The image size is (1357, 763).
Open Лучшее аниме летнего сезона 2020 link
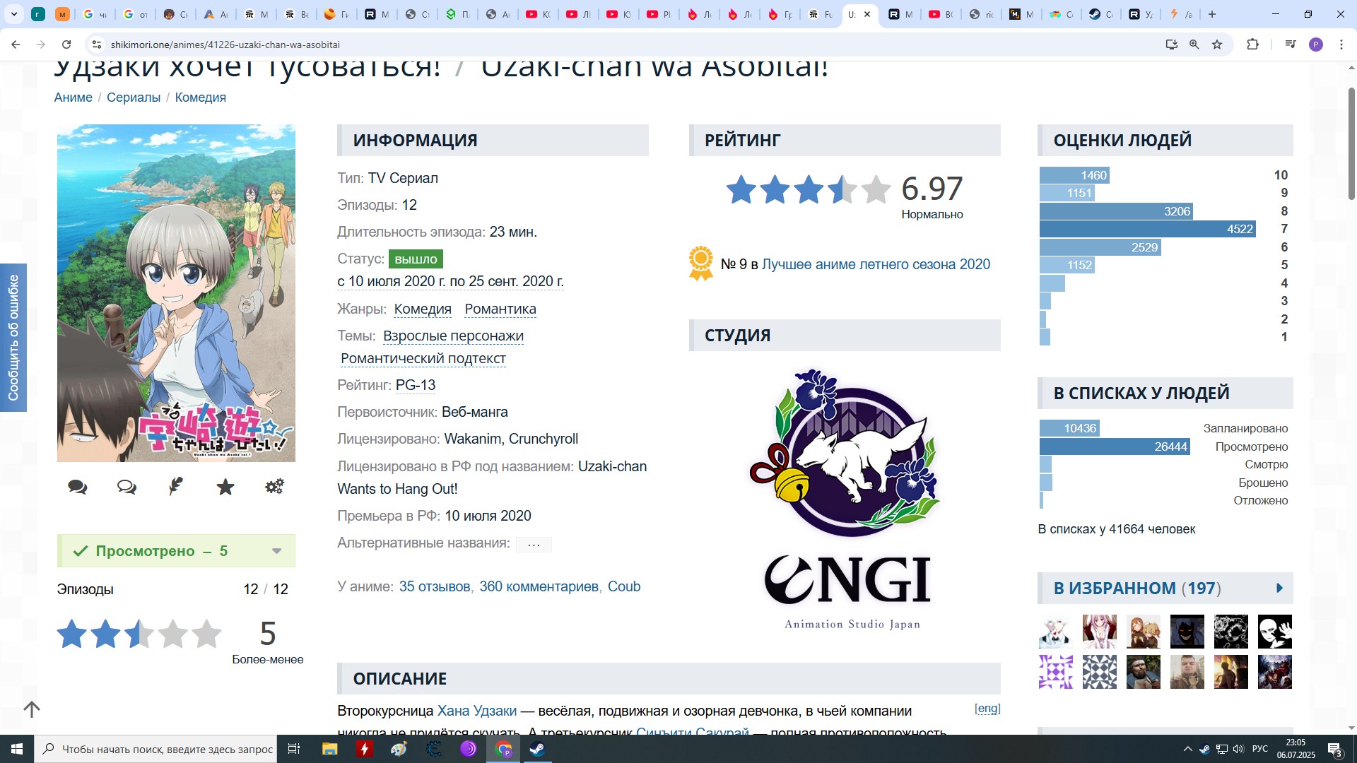click(876, 264)
